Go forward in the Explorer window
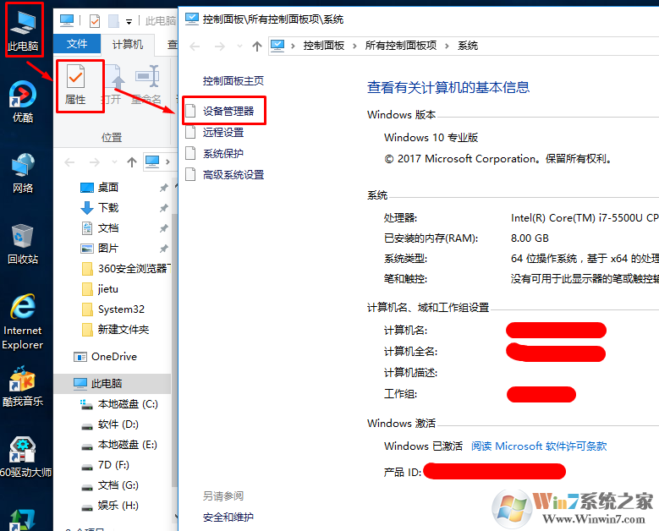Viewport: 659px width, 531px height. tap(95, 162)
